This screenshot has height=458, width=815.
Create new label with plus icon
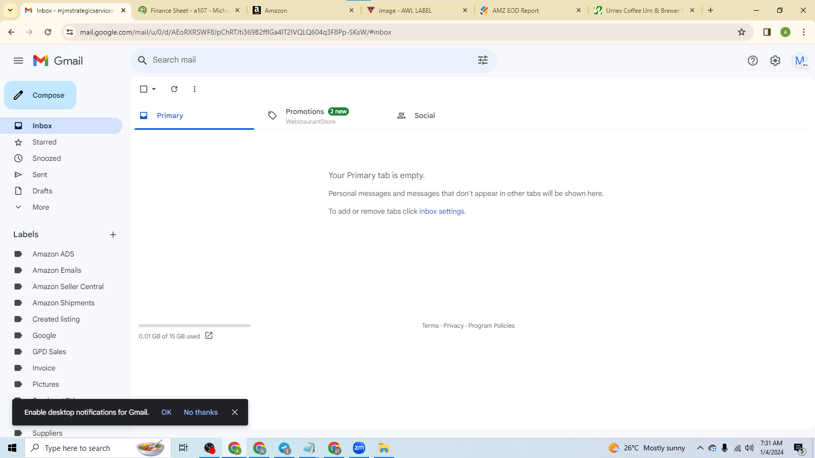point(113,235)
